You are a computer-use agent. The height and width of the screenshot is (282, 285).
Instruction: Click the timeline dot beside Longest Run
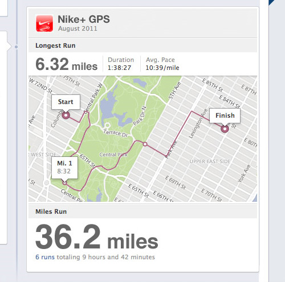[x=16, y=47]
